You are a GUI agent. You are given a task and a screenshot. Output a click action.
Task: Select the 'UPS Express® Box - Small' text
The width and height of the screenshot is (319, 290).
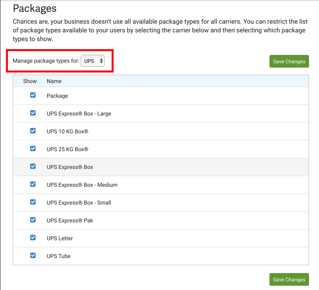79,203
